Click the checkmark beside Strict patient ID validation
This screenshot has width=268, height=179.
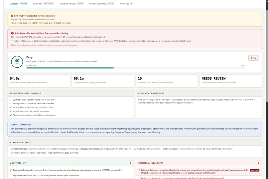(11, 104)
